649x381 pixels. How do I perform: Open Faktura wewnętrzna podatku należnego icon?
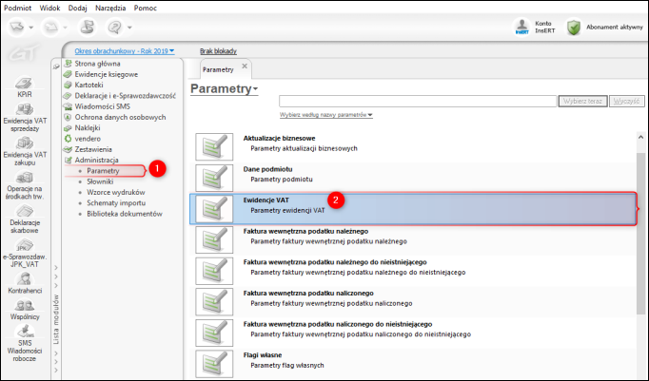214,239
